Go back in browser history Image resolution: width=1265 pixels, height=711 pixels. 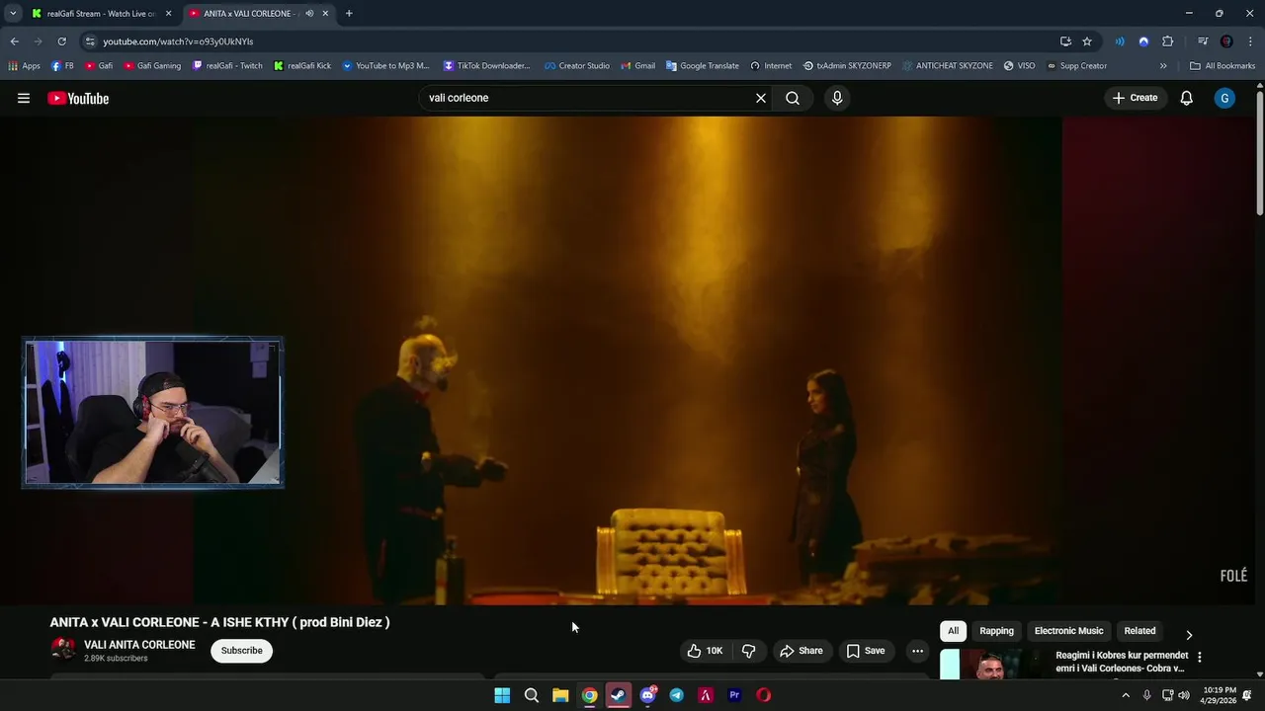pyautogui.click(x=15, y=41)
